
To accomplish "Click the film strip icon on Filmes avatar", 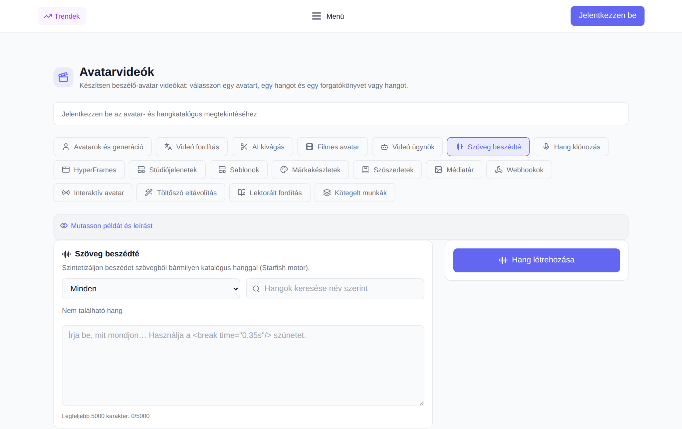I will [x=309, y=147].
